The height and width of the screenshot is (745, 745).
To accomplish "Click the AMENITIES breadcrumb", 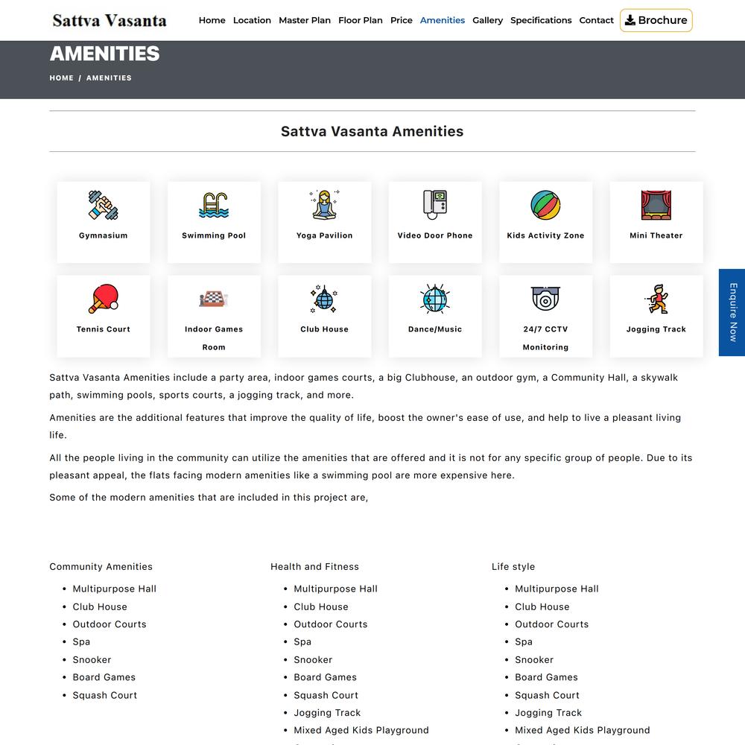I will click(x=109, y=78).
